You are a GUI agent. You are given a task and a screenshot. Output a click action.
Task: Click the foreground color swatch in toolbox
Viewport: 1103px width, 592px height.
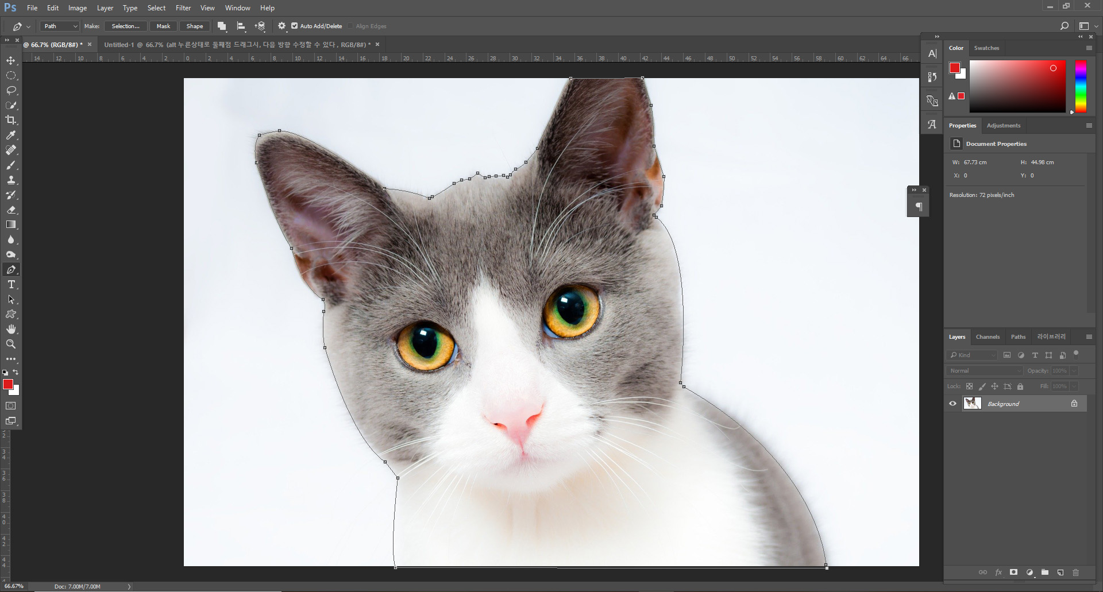tap(8, 384)
